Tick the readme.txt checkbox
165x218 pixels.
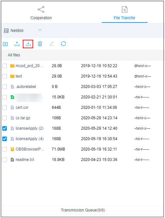[x=5, y=160]
